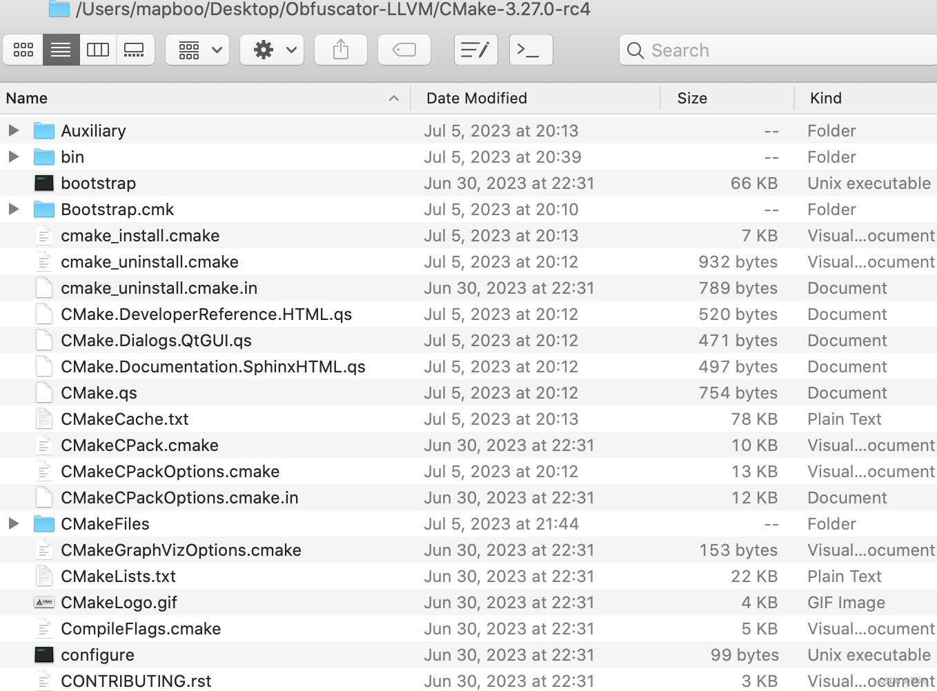Click GIF Image kind for CMakeLogo.gif
This screenshot has height=691, width=937.
[x=846, y=602]
